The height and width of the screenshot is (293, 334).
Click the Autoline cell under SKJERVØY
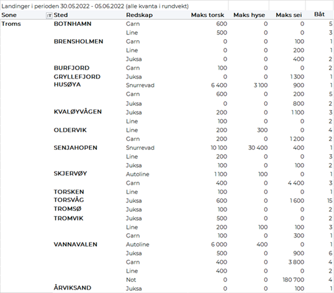point(137,174)
